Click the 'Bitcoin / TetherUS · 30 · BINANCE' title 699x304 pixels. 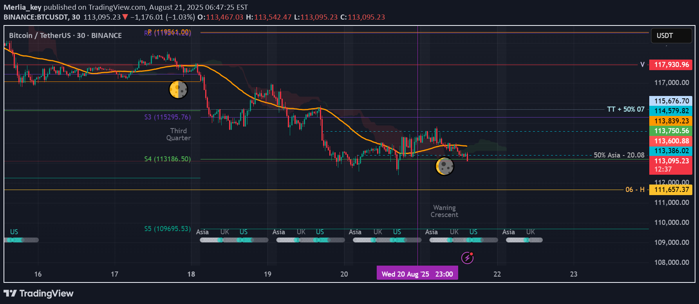[x=65, y=36]
